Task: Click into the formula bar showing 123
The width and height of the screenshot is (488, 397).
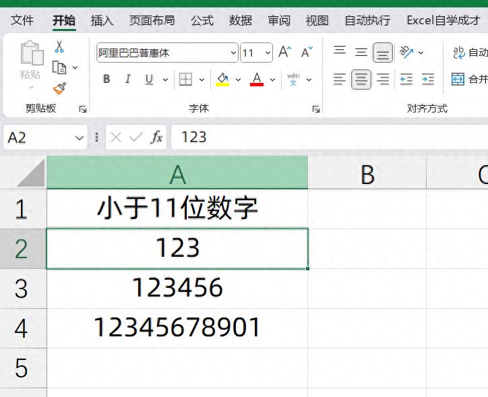Action: [x=330, y=138]
